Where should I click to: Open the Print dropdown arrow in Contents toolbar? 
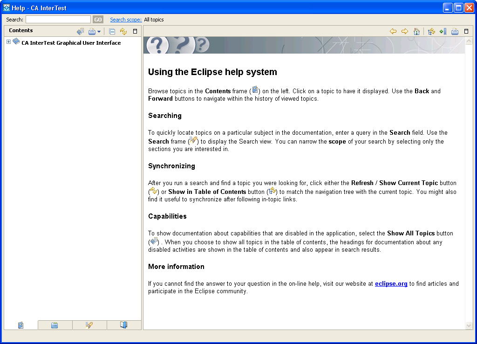pyautogui.click(x=99, y=31)
